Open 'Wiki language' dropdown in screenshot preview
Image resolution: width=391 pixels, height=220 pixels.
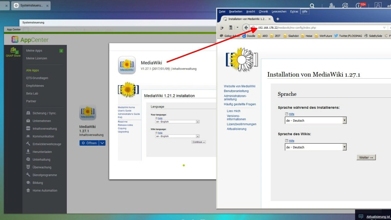point(177,136)
